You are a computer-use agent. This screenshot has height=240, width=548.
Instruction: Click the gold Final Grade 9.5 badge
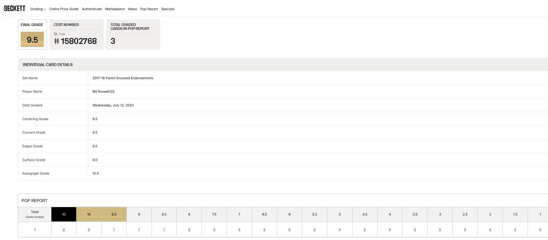pyautogui.click(x=32, y=40)
